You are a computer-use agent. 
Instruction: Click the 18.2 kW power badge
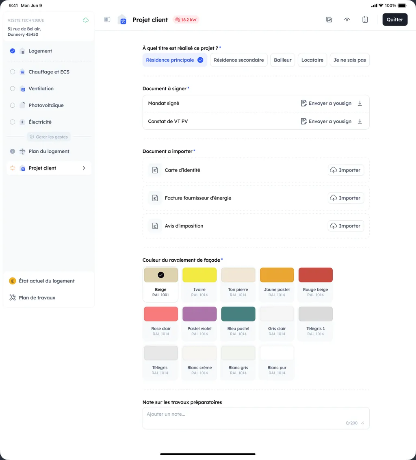click(186, 20)
